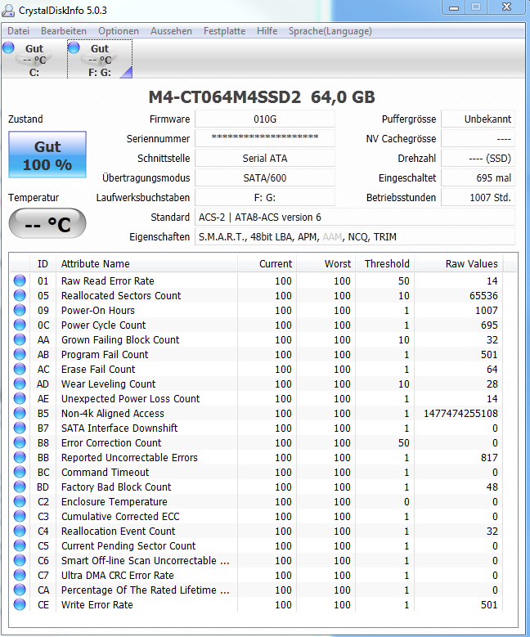Screen dimensions: 530x637
Task: Click status orb for Reallocated Sectors Count
Action: [x=20, y=295]
